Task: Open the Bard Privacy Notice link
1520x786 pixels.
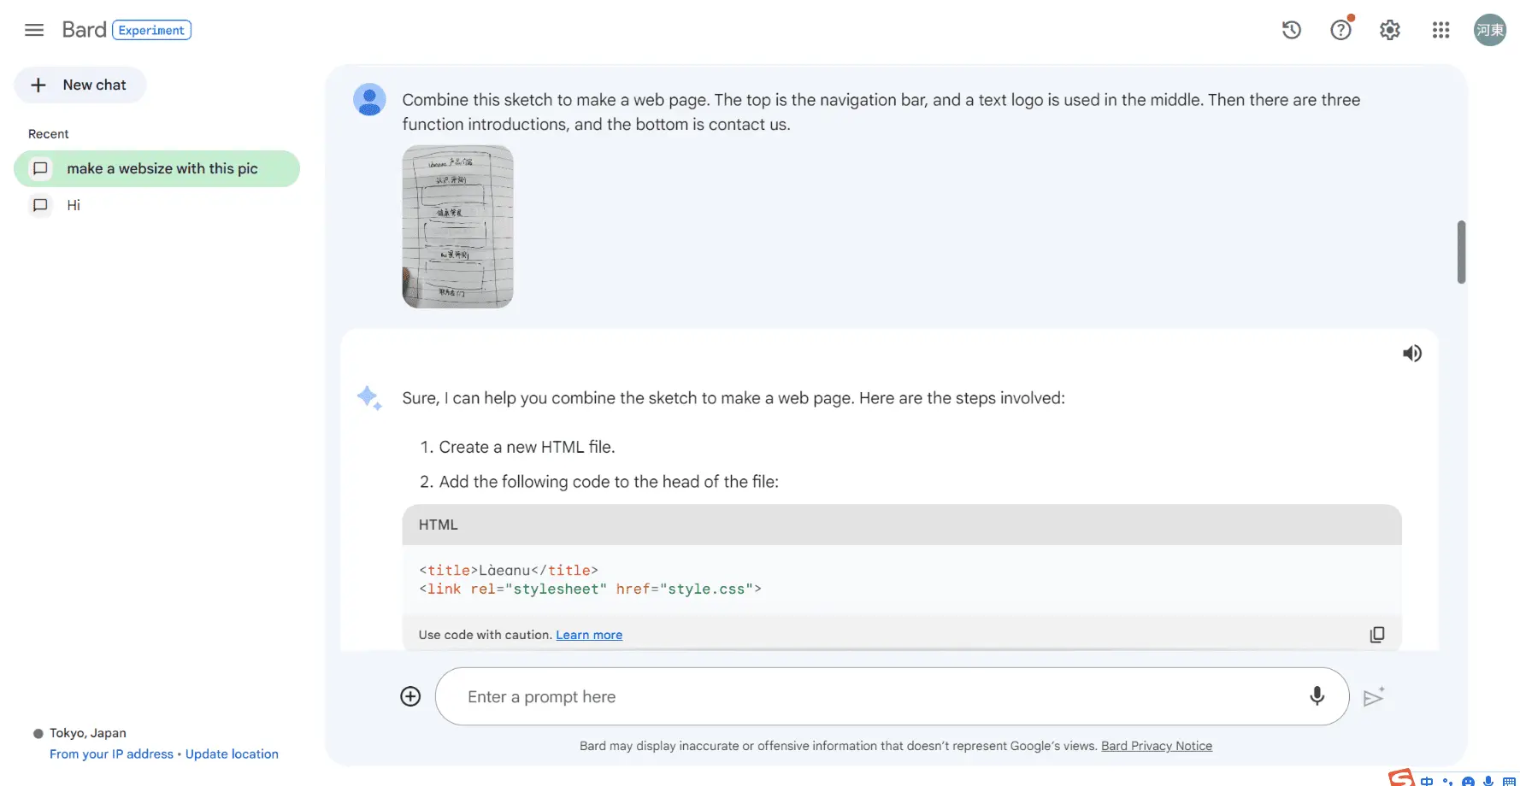Action: pos(1156,746)
